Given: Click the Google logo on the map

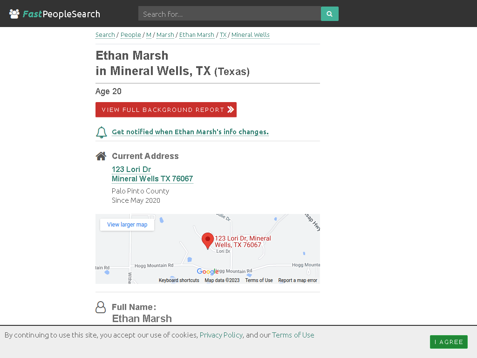Looking at the screenshot, I should (x=207, y=271).
